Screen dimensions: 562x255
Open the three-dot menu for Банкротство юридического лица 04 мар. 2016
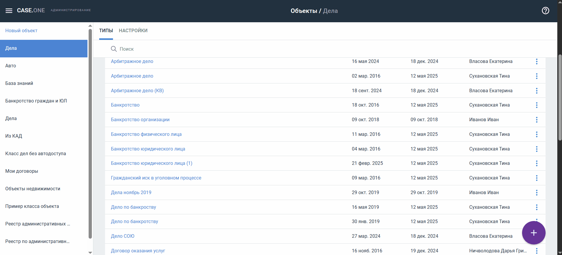(x=536, y=149)
